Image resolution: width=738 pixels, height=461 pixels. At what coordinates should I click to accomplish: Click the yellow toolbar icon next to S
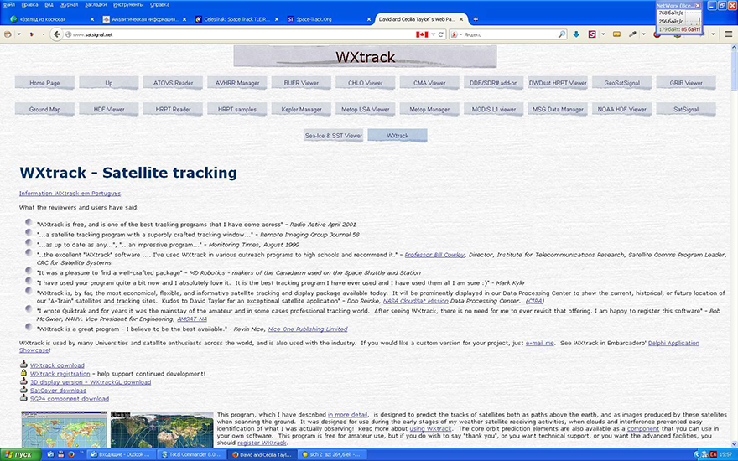[616, 34]
